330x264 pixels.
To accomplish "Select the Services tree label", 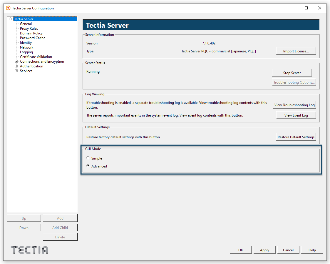I will (x=26, y=71).
